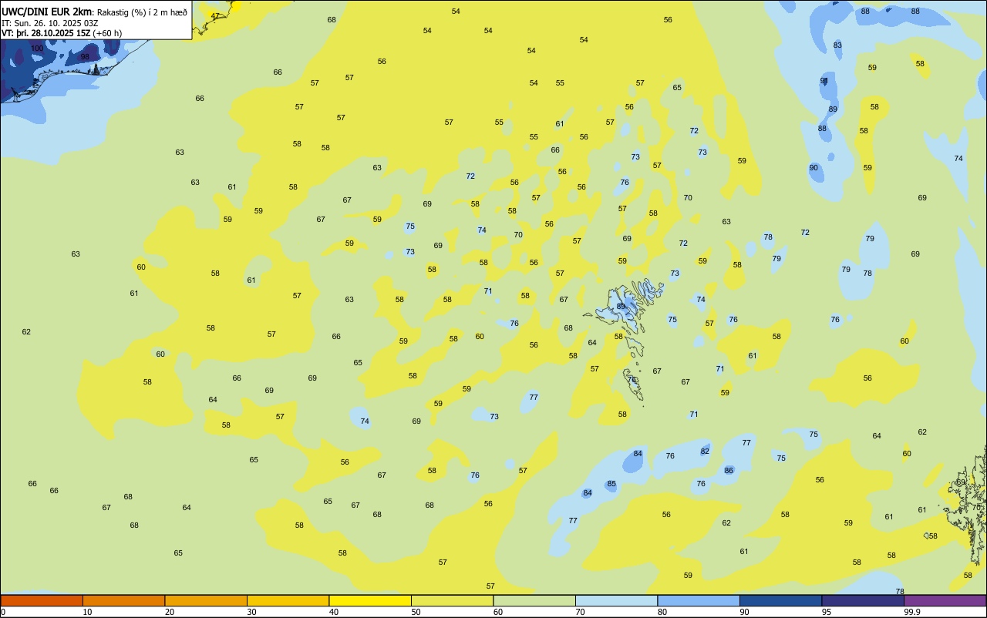Click the 80–90 medium blue legend swatch
This screenshot has height=618, width=987.
(x=699, y=600)
